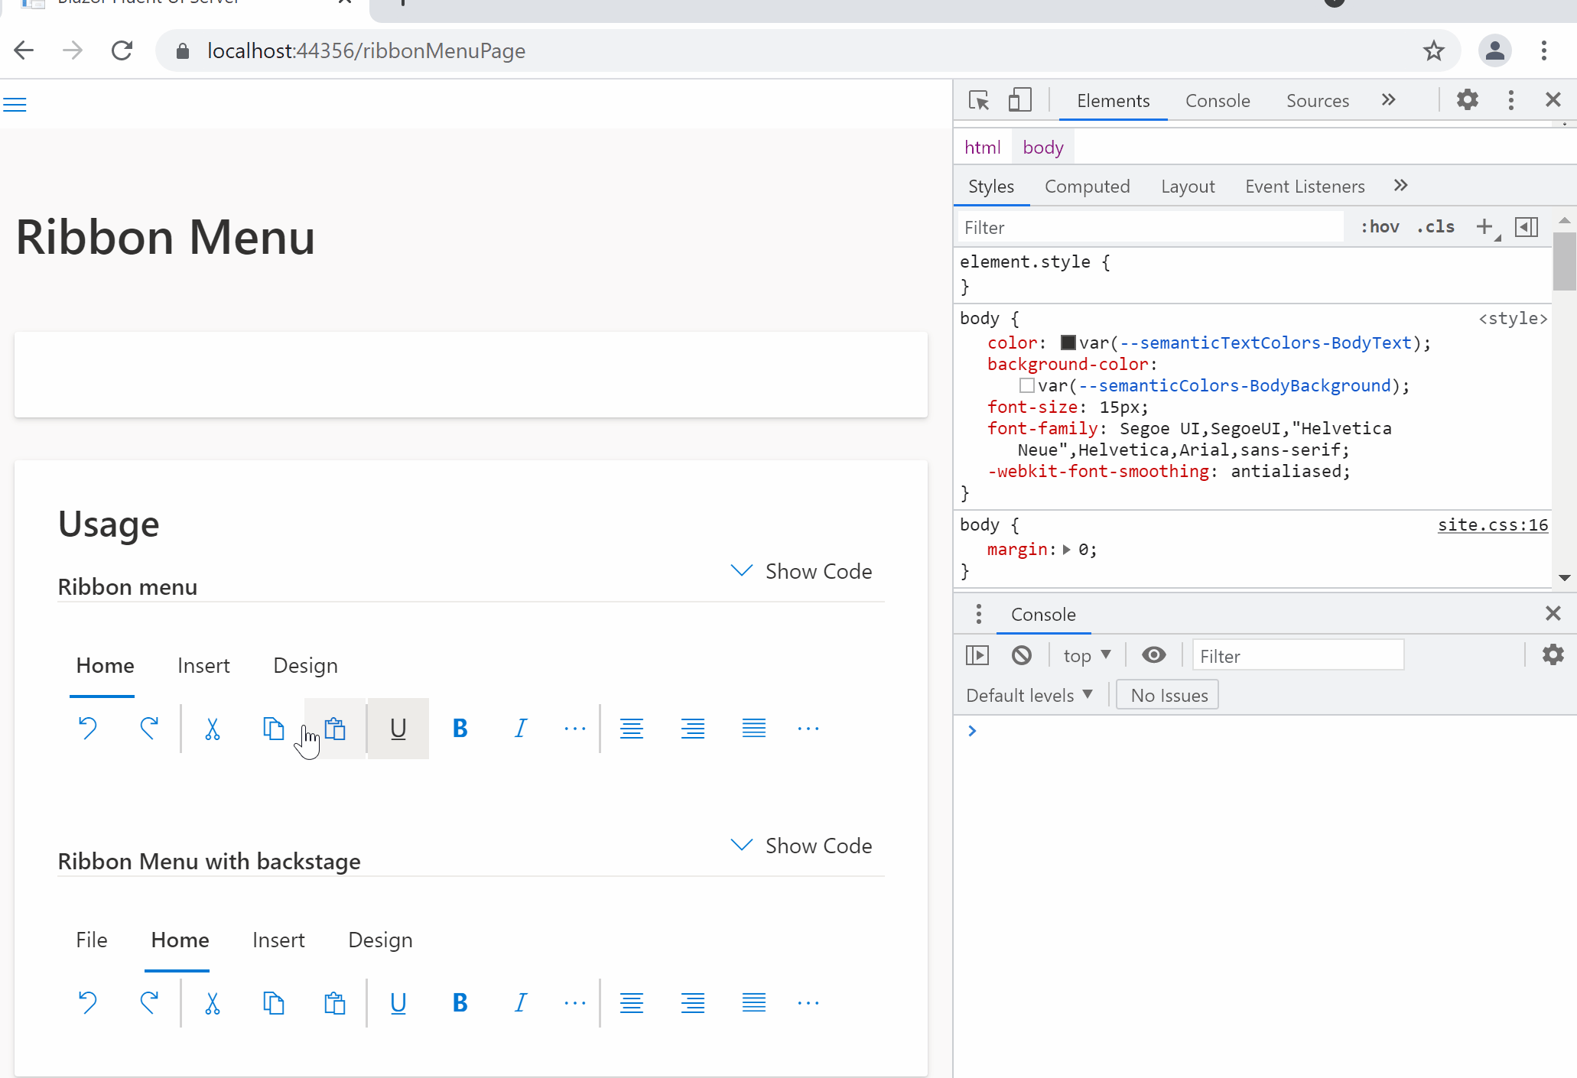Click the color swatch next to --semanticTextColors-BodyText
Viewport: 1577px width, 1078px height.
1067,343
